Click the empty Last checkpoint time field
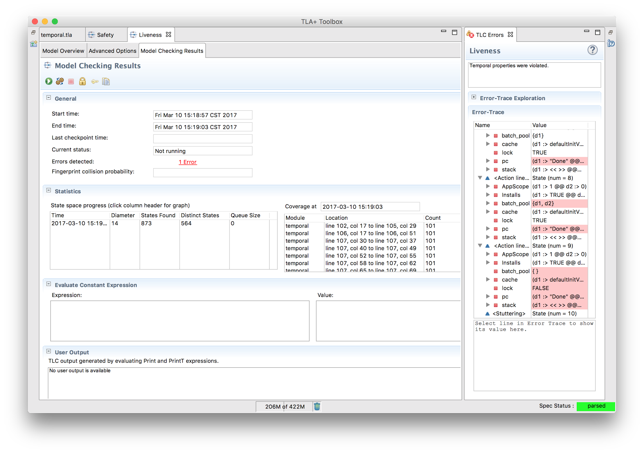Viewport: 644px width, 453px height. [x=203, y=139]
